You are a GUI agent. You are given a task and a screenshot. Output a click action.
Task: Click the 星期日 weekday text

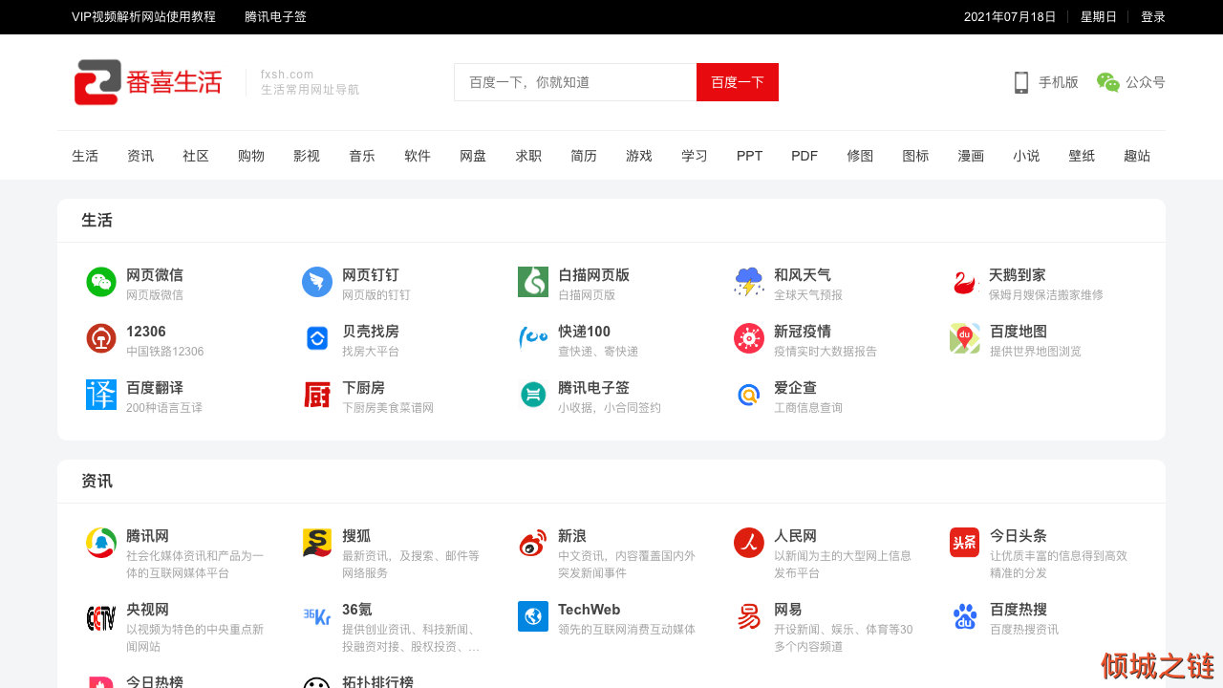pyautogui.click(x=1099, y=17)
